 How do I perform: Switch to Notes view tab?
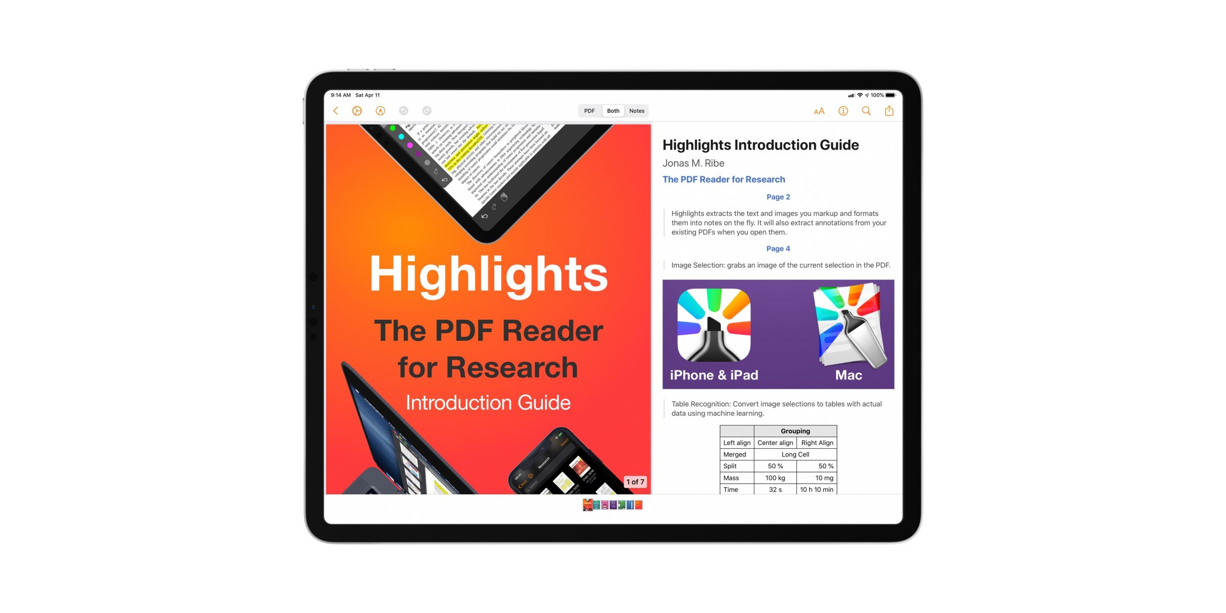[637, 110]
